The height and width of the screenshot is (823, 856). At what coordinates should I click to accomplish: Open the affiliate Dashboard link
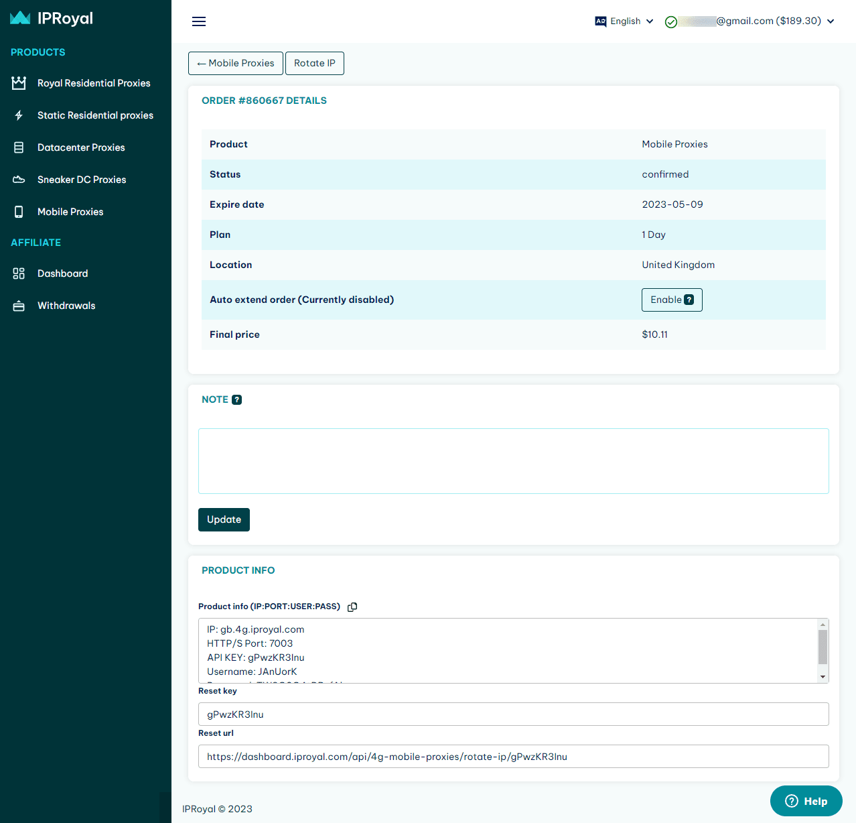(x=63, y=273)
